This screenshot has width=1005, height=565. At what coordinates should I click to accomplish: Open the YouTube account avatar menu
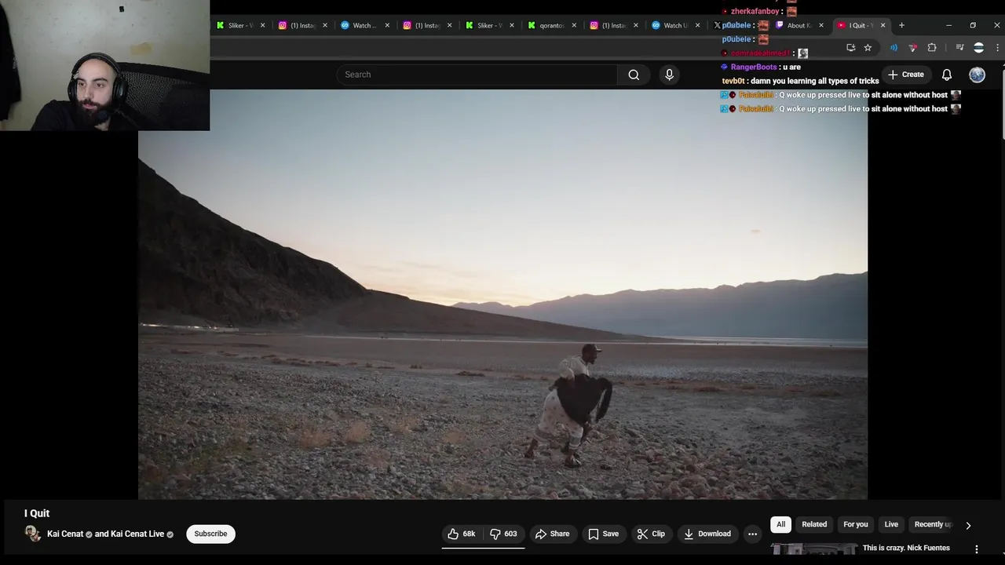coord(977,75)
